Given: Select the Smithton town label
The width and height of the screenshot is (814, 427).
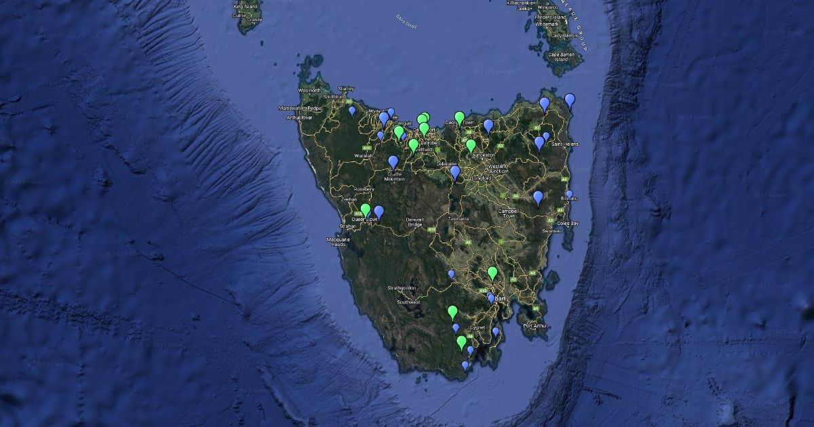Looking at the screenshot, I should click(x=334, y=97).
